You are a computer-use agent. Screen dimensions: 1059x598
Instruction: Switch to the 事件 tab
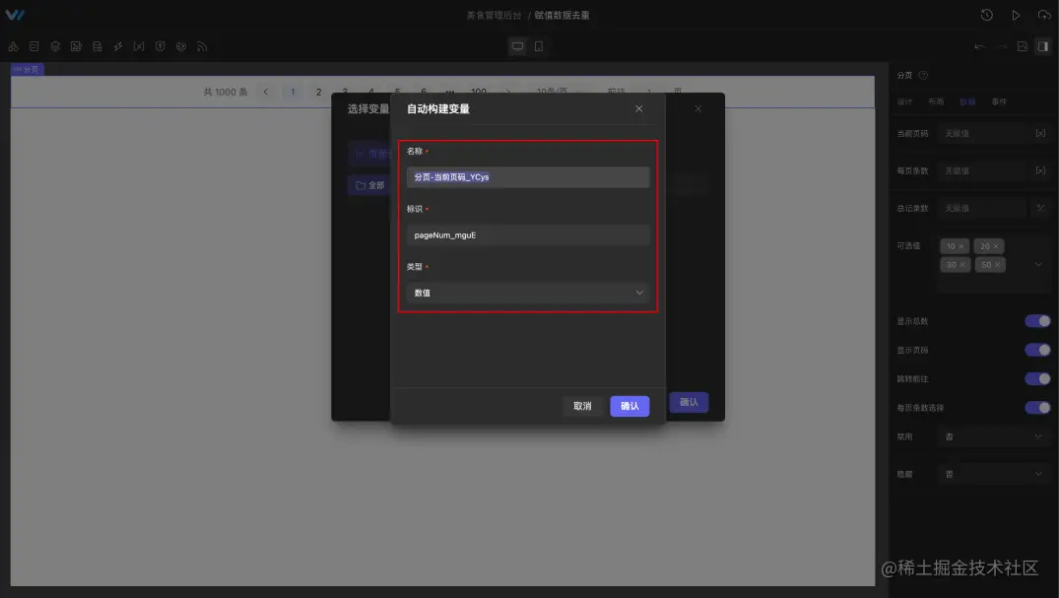point(1000,100)
